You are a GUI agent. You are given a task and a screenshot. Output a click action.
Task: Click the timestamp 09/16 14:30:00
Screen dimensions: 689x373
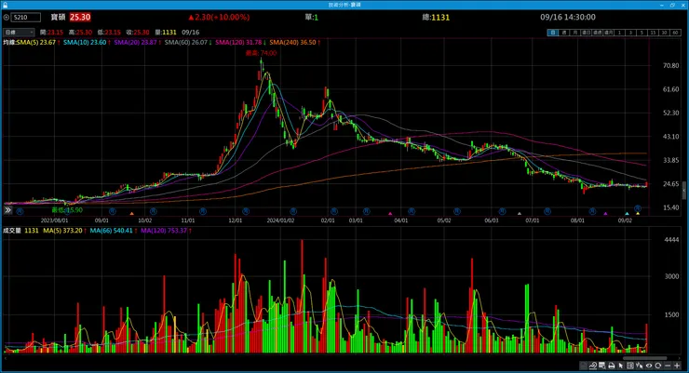pyautogui.click(x=568, y=17)
